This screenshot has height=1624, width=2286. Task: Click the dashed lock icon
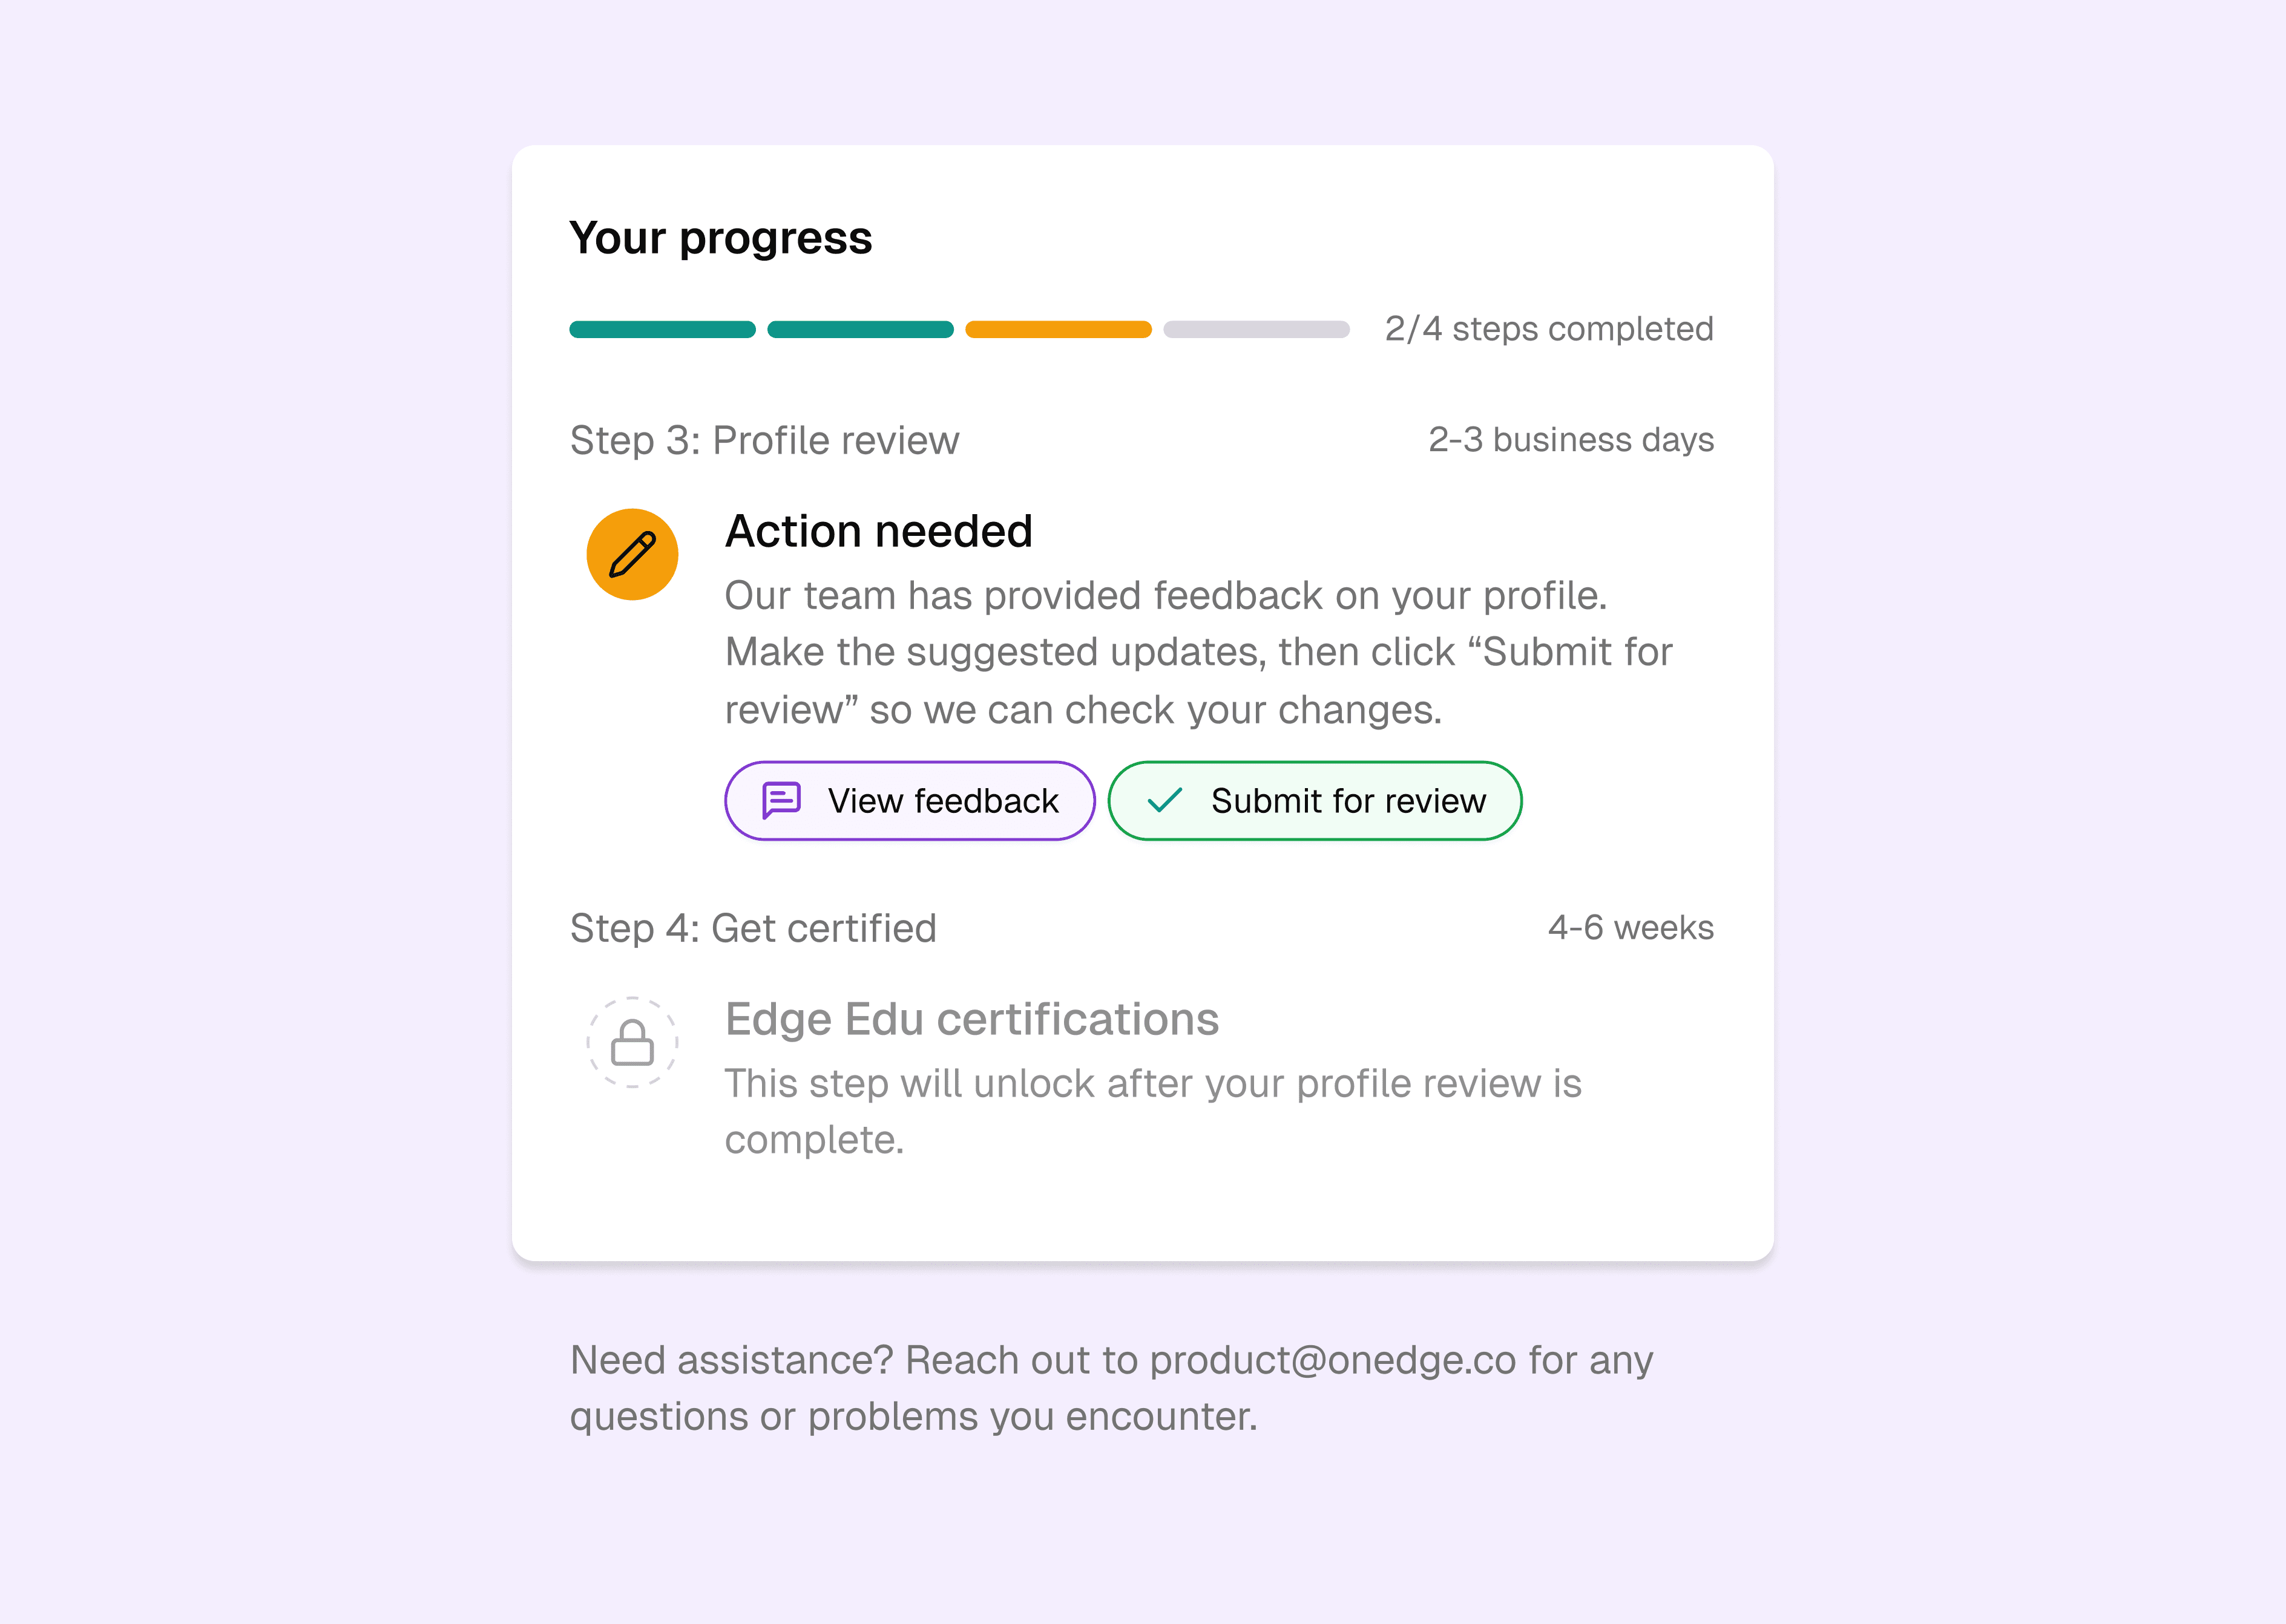point(632,1042)
